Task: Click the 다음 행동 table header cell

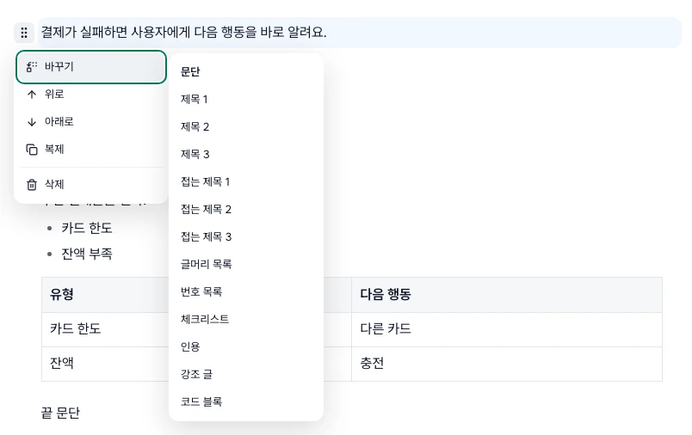Action: pyautogui.click(x=507, y=294)
